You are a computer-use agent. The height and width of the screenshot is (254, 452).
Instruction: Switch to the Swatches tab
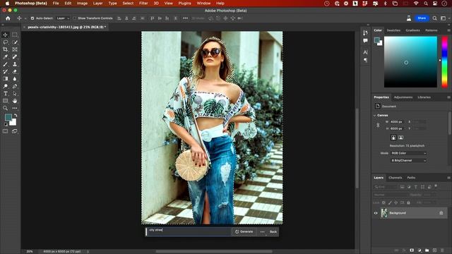coord(393,30)
